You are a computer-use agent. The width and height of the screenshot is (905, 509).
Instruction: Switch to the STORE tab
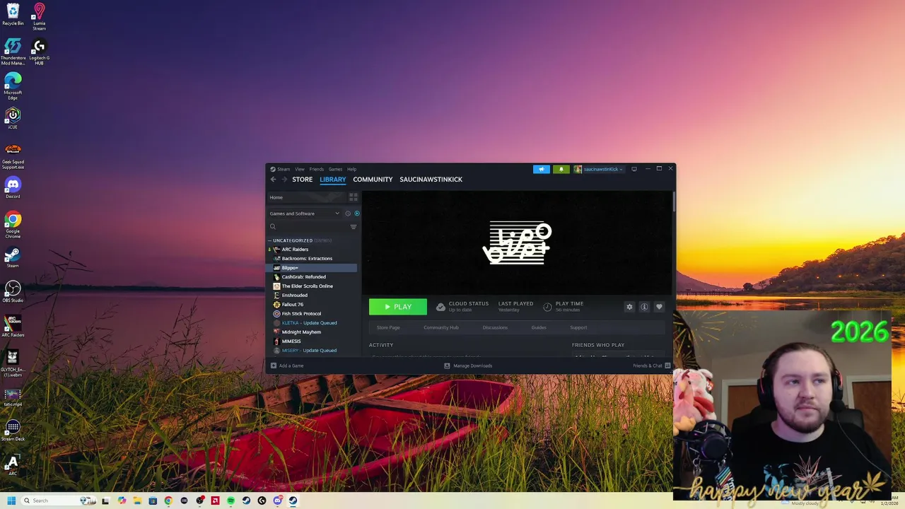click(302, 180)
